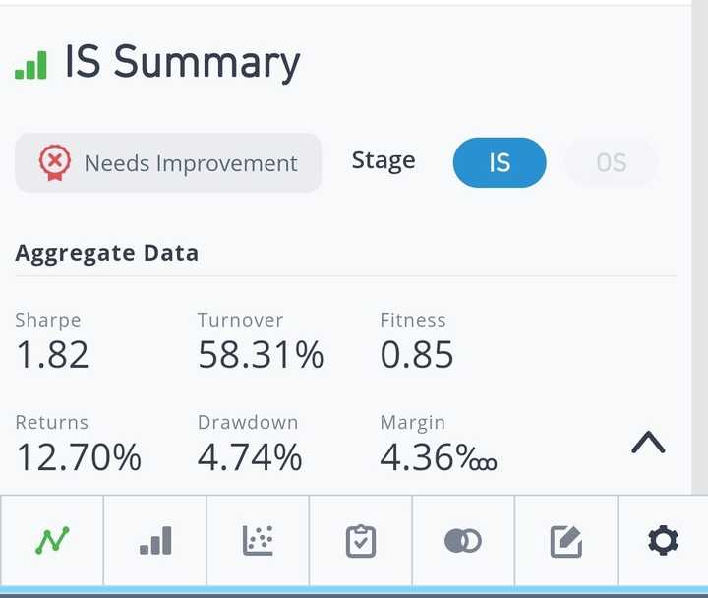This screenshot has height=598, width=708.
Task: Select the clipboard checklist tab icon
Action: click(x=361, y=540)
